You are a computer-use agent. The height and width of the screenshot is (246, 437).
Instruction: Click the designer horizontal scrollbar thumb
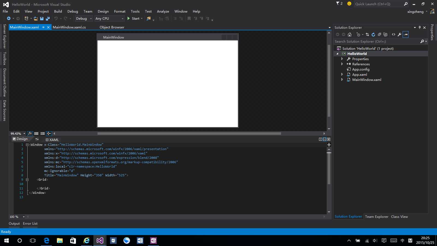189,133
